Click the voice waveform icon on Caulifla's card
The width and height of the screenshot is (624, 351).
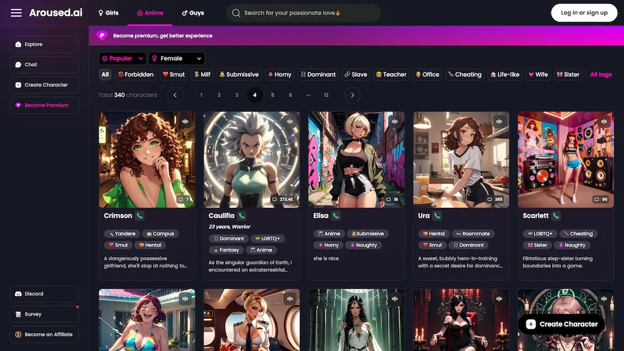click(290, 121)
